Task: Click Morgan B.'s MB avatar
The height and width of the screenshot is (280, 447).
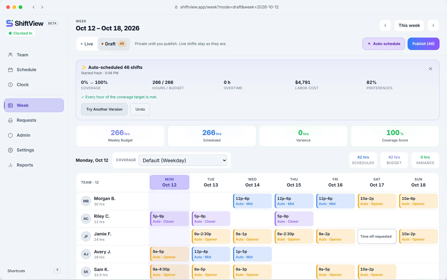Action: point(86,201)
